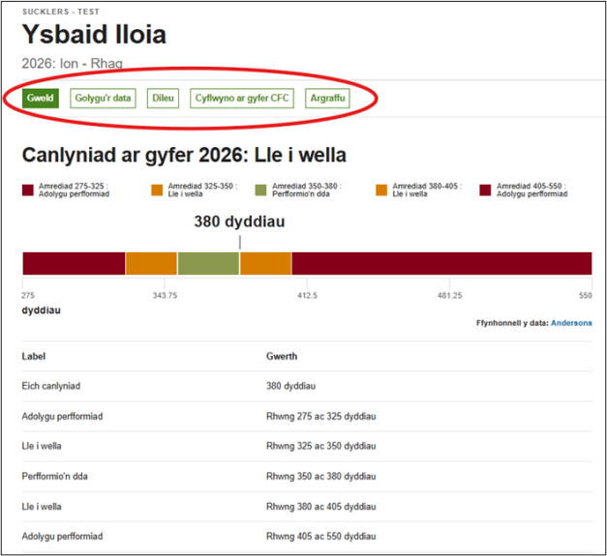Select the Gweld view button
The height and width of the screenshot is (556, 607).
tap(39, 99)
